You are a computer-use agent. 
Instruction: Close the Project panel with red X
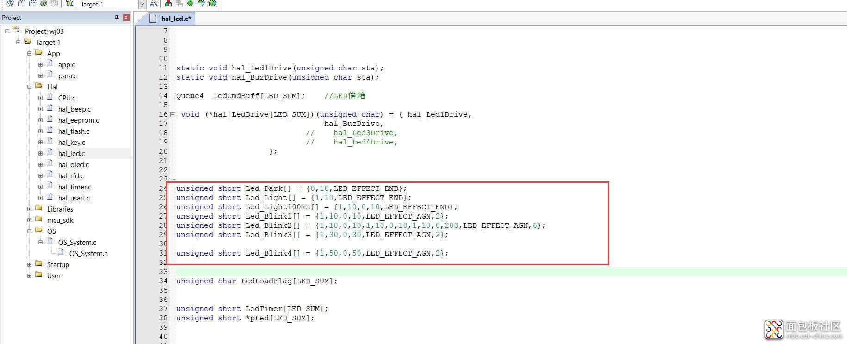(x=126, y=18)
